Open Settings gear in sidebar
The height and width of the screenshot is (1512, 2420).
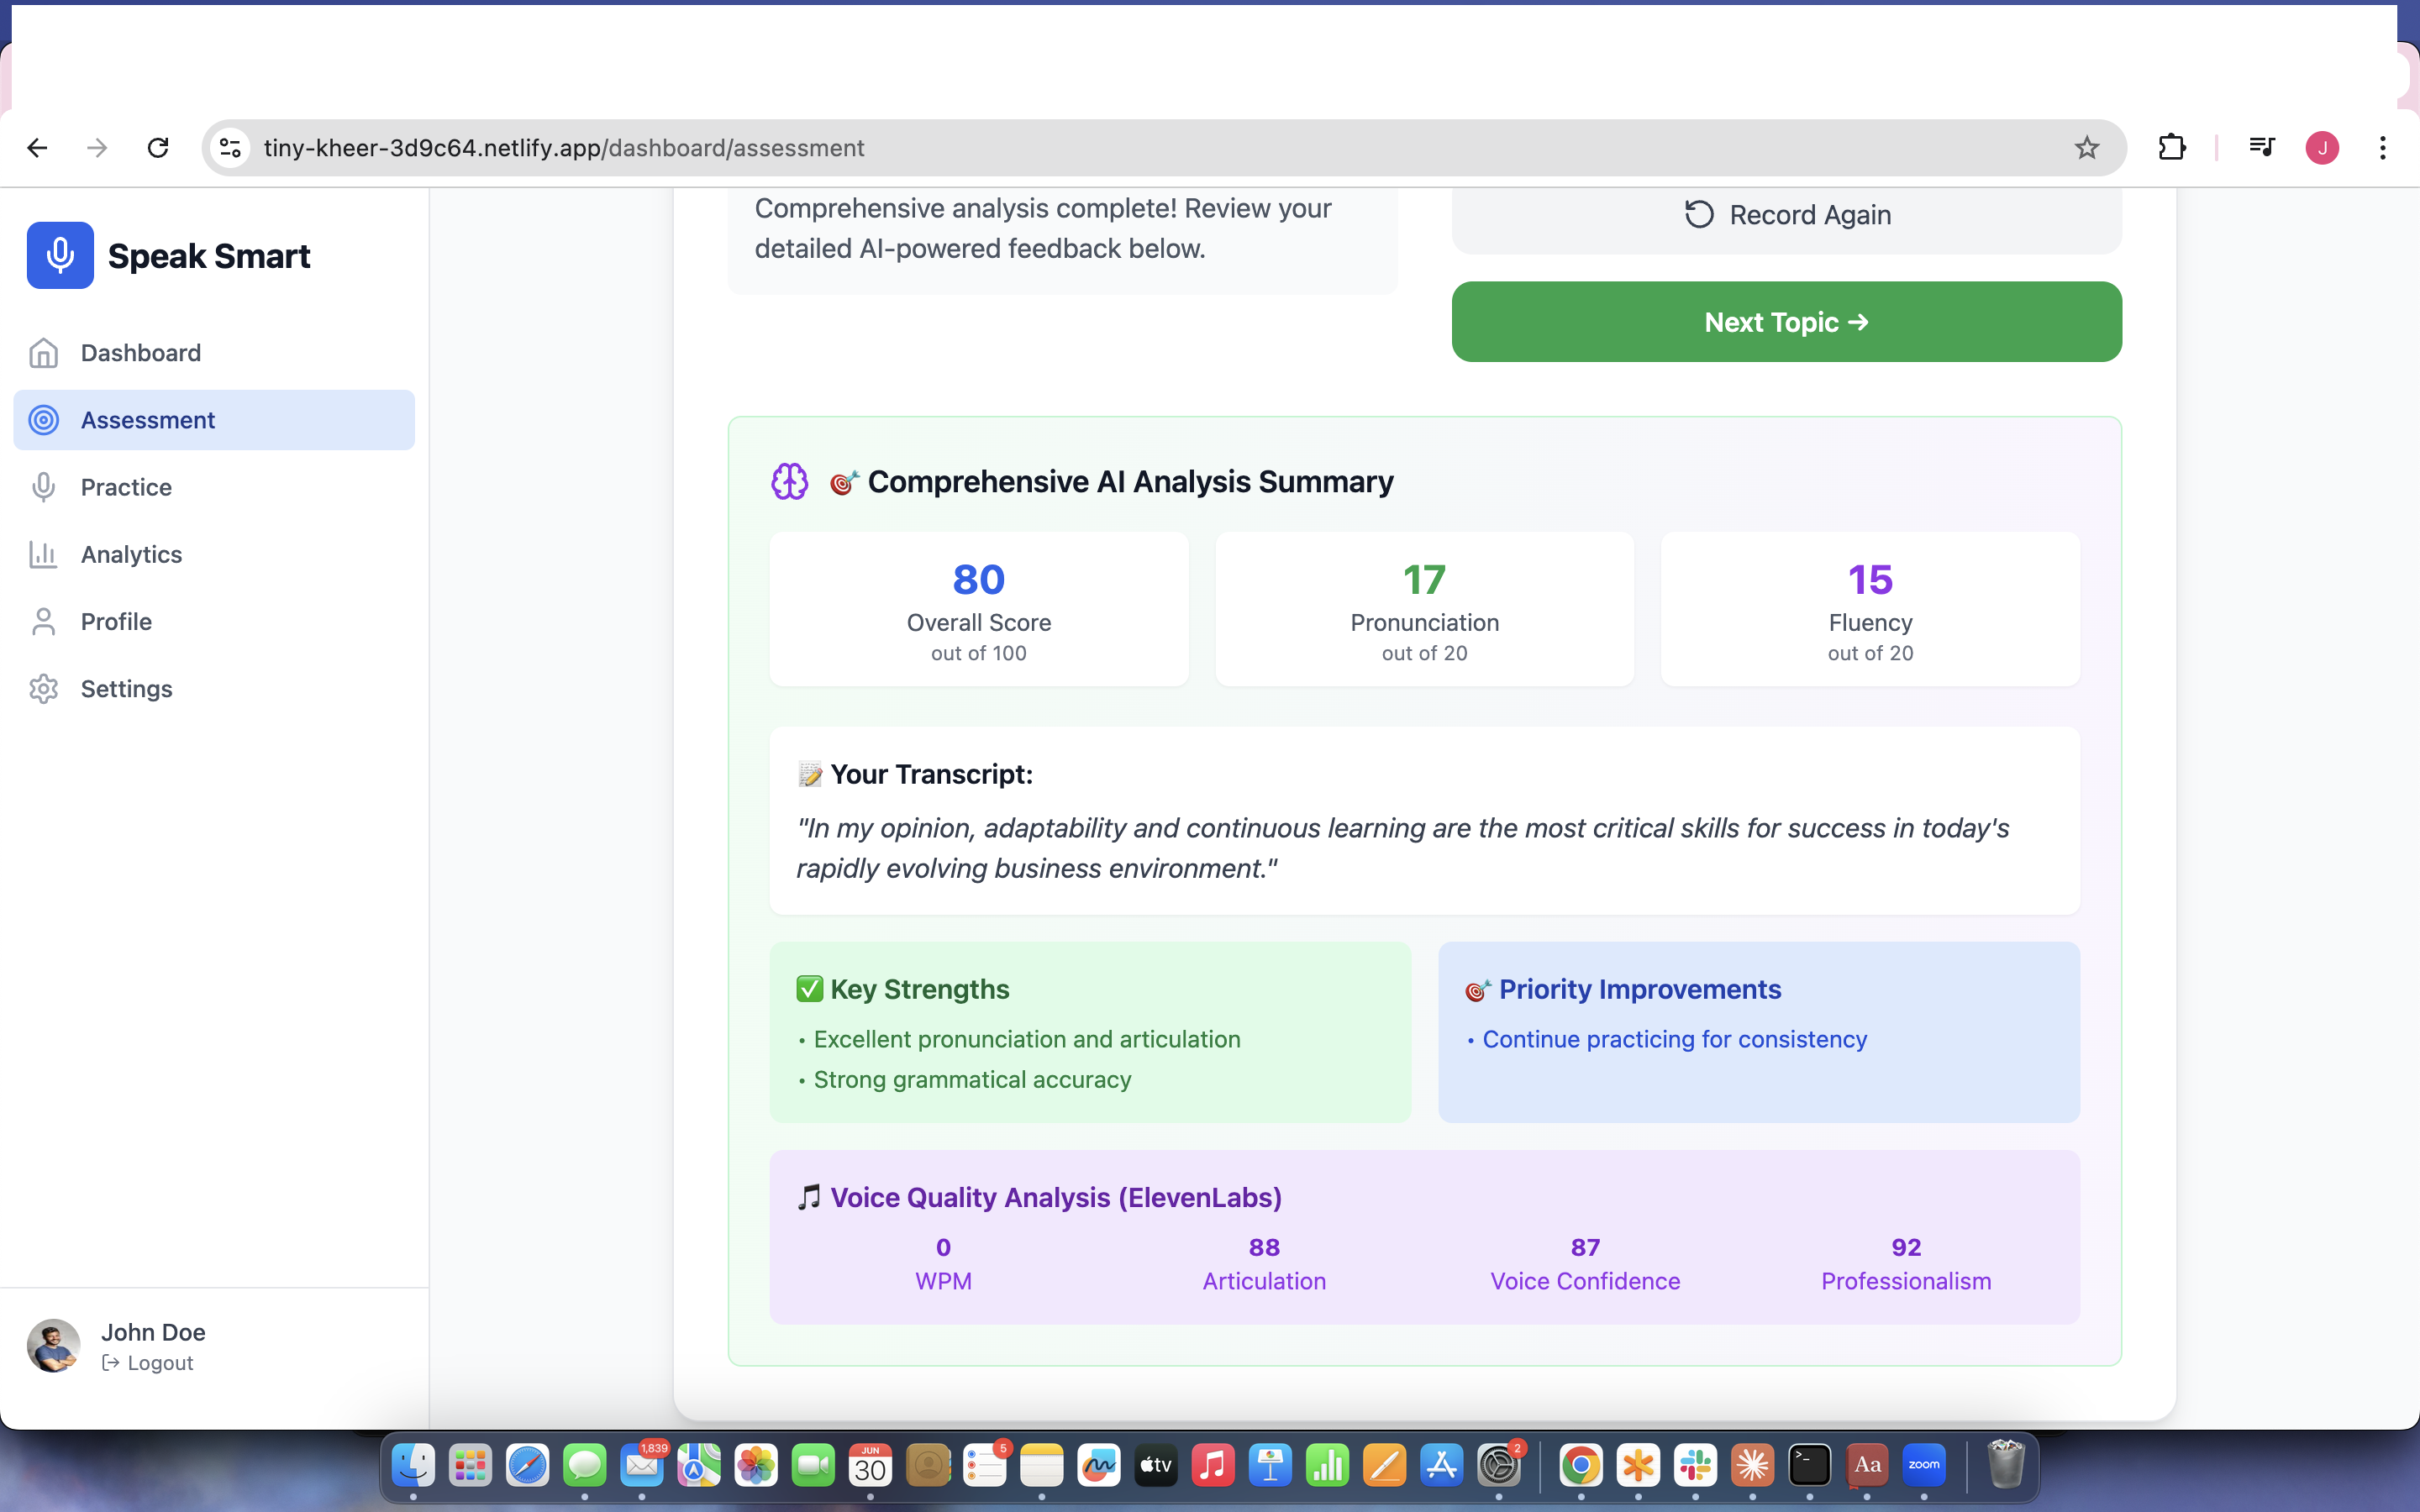coord(44,689)
